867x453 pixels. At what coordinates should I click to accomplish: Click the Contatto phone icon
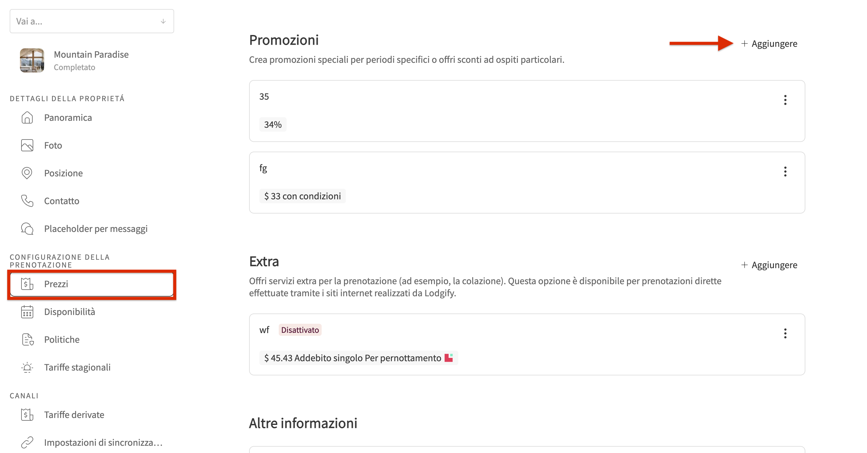27,201
